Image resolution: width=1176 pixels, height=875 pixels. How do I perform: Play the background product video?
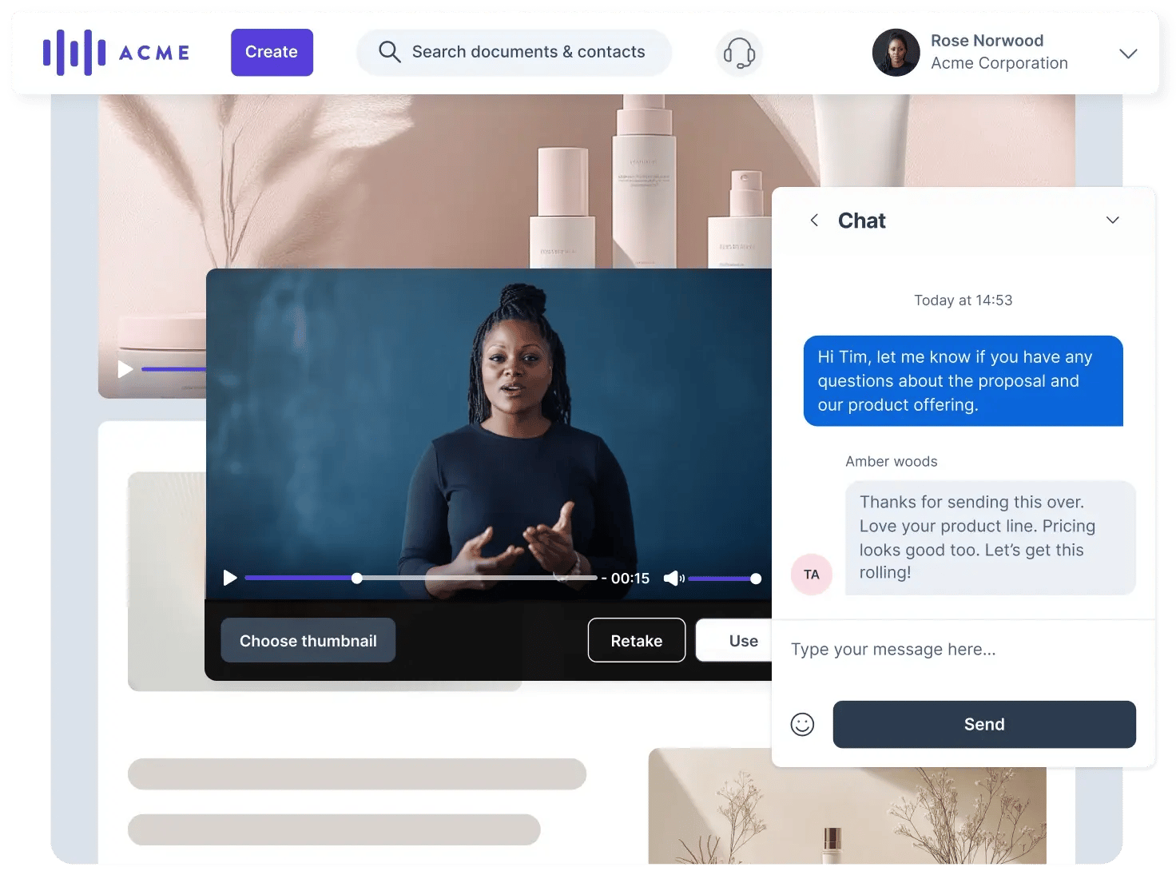pos(125,369)
